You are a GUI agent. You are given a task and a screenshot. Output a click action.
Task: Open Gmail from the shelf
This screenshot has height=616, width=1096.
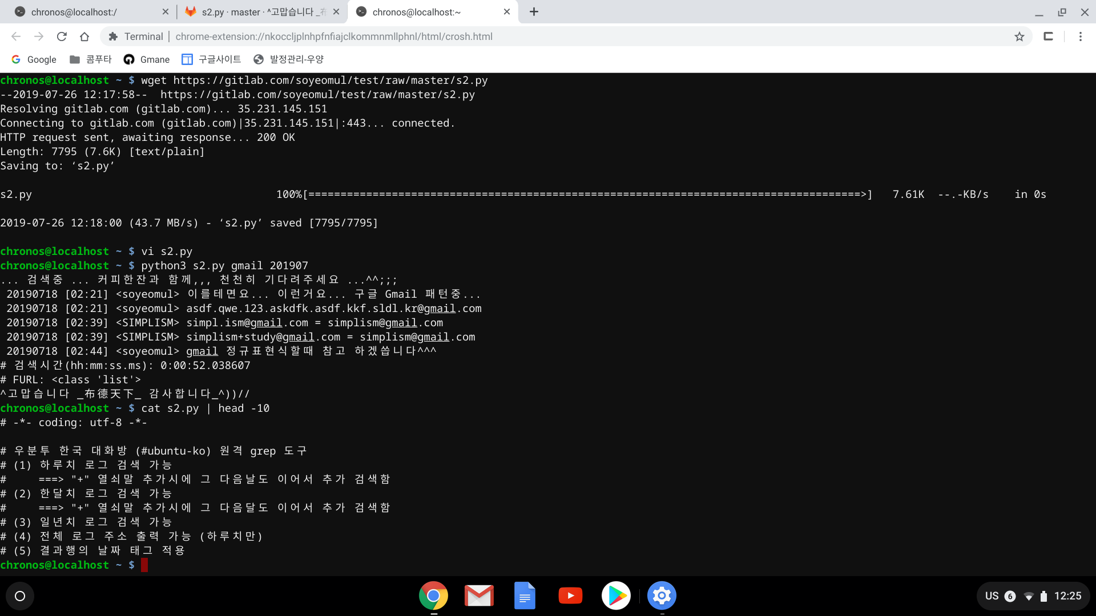click(x=479, y=595)
